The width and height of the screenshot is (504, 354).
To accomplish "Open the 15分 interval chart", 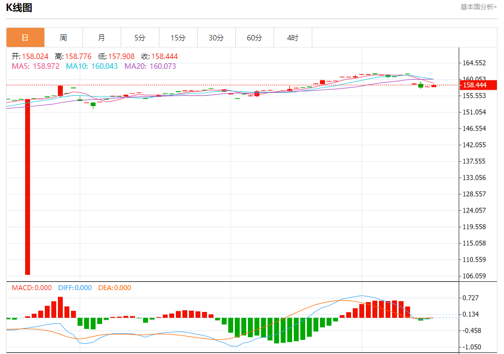I will [x=178, y=38].
